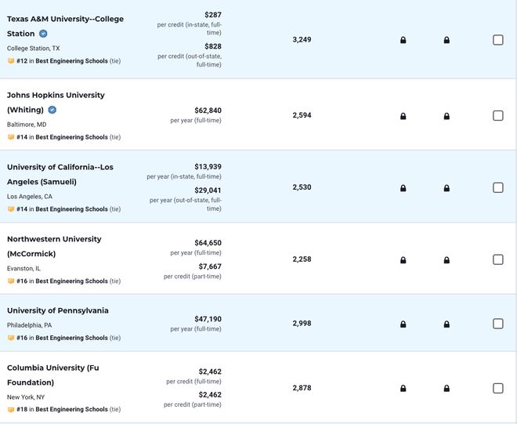517x424 pixels.
Task: Click the first lock icon in UCLA Samueli row
Action: point(403,188)
